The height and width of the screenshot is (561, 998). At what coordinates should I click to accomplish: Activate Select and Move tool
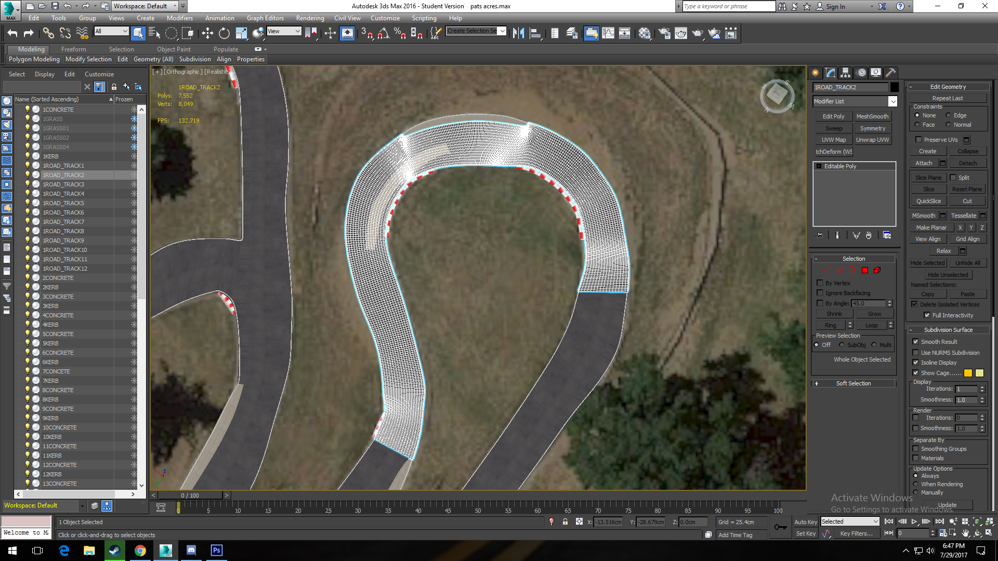tap(207, 34)
